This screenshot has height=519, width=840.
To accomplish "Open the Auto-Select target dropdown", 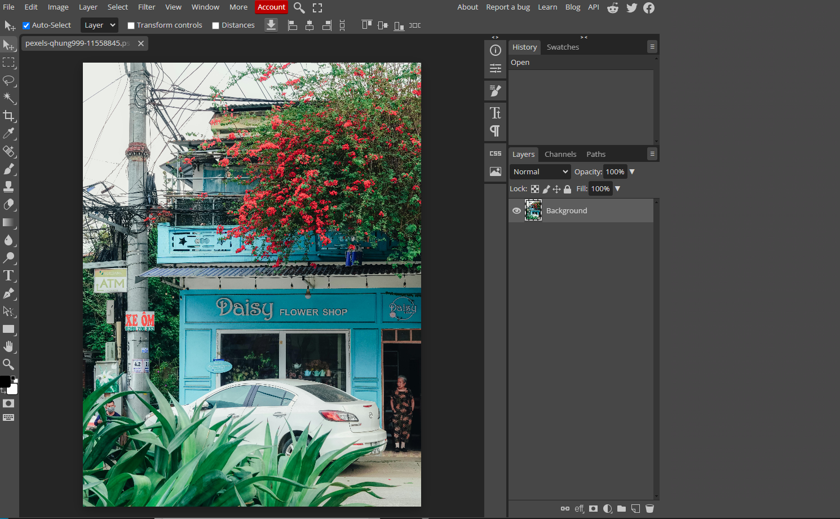I will tap(99, 25).
